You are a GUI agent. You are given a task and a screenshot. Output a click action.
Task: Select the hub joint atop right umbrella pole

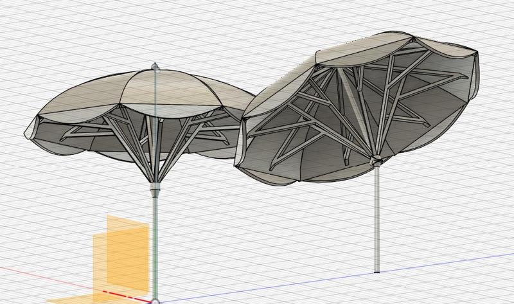pos(376,161)
